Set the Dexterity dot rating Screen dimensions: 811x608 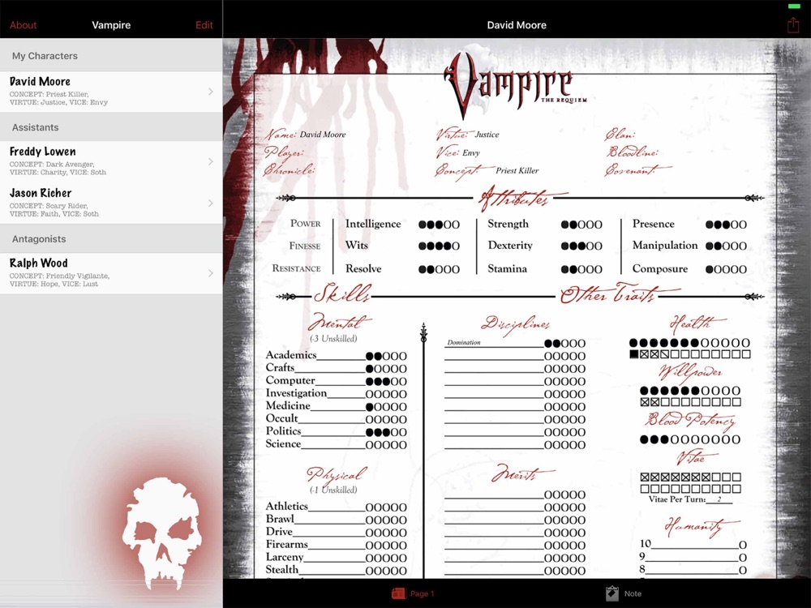pyautogui.click(x=581, y=246)
